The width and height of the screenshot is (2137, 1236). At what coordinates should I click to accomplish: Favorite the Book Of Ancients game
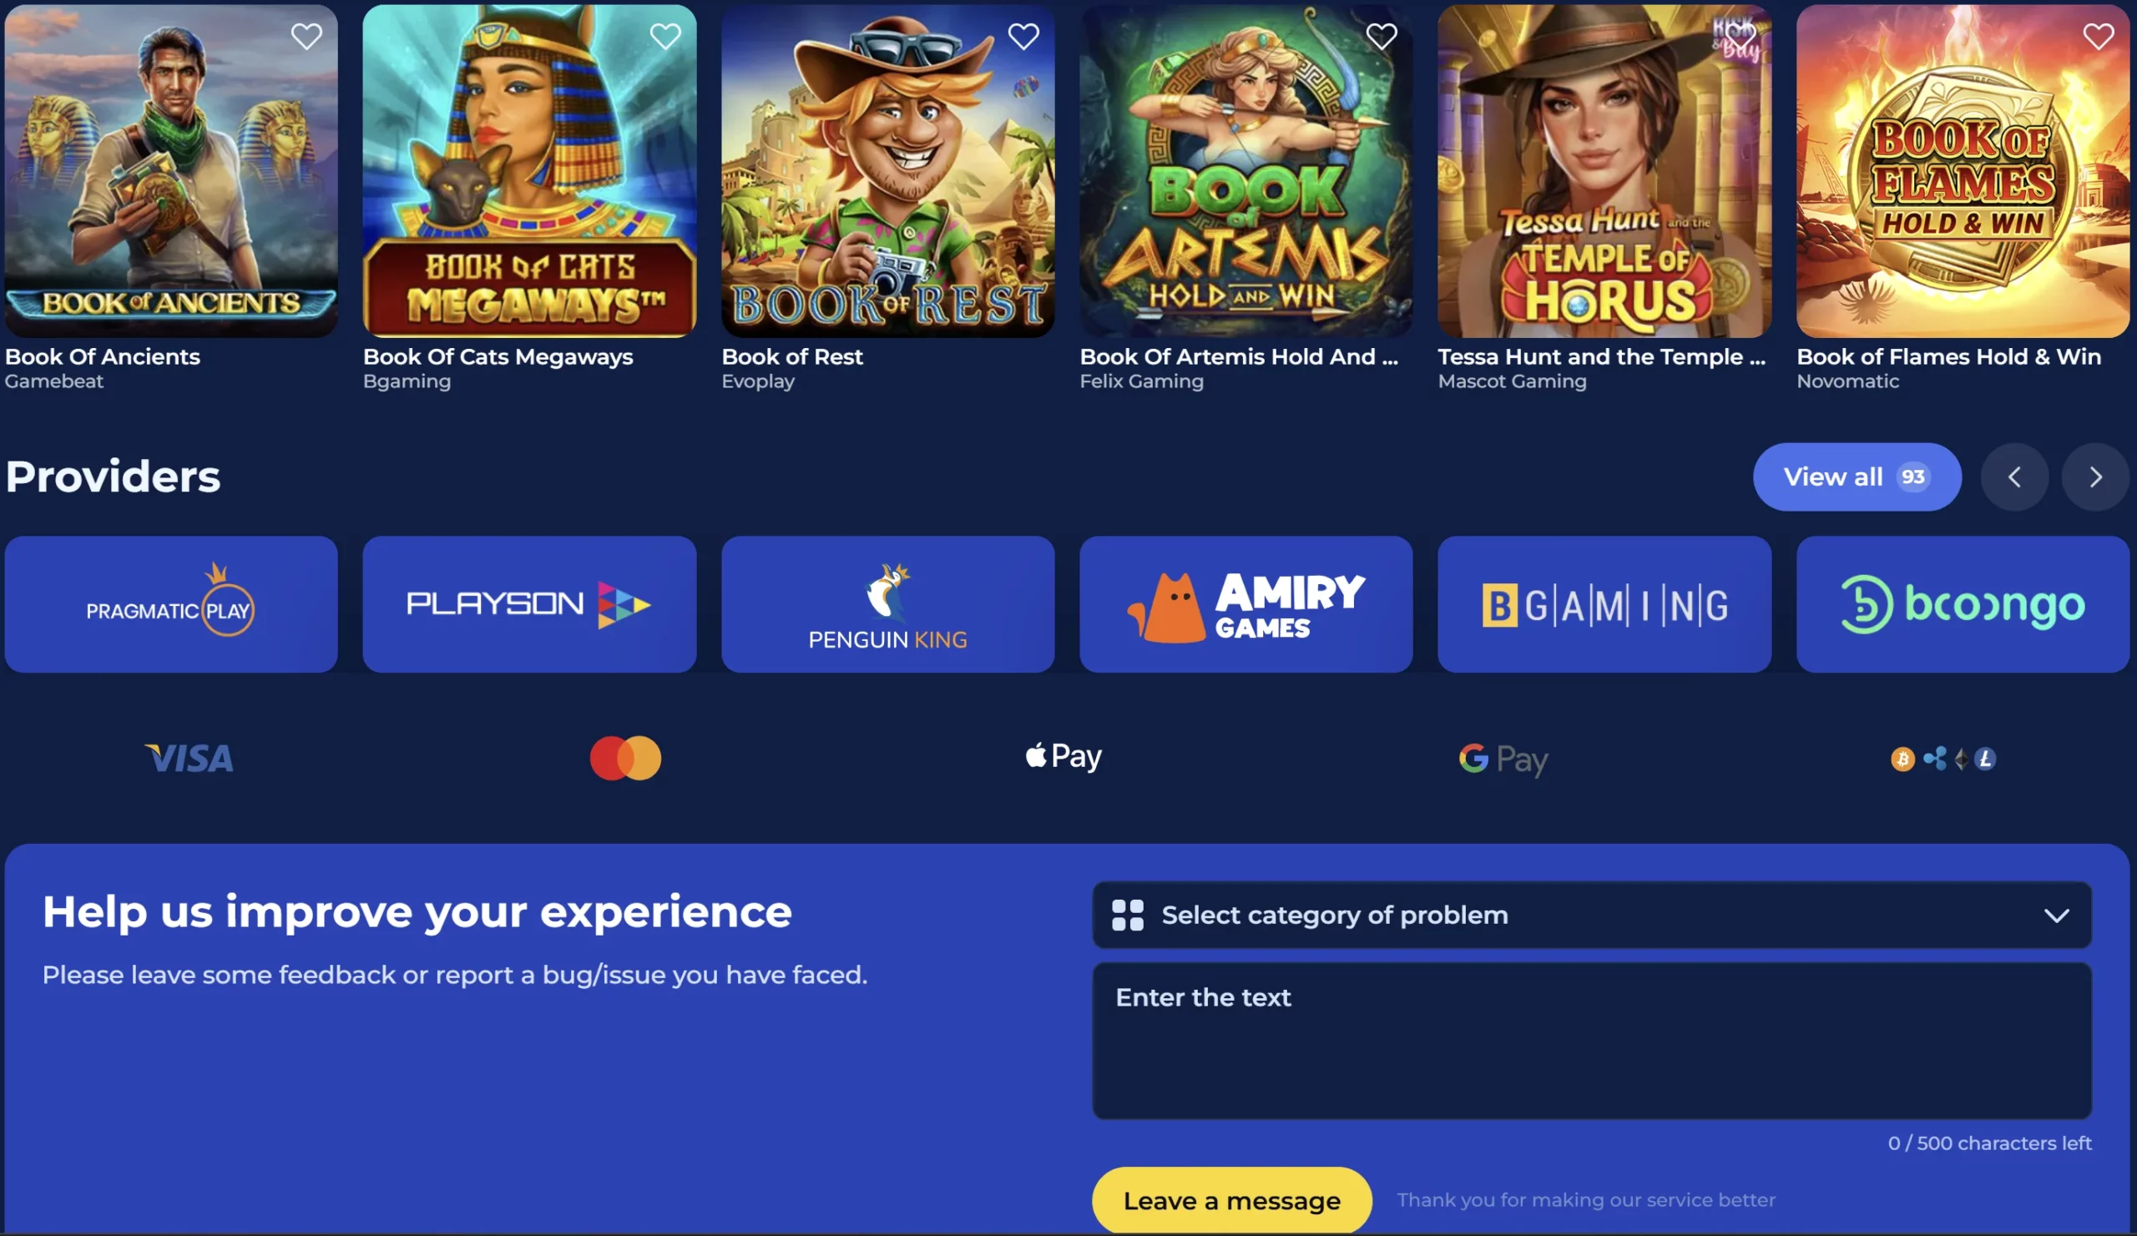click(x=306, y=37)
